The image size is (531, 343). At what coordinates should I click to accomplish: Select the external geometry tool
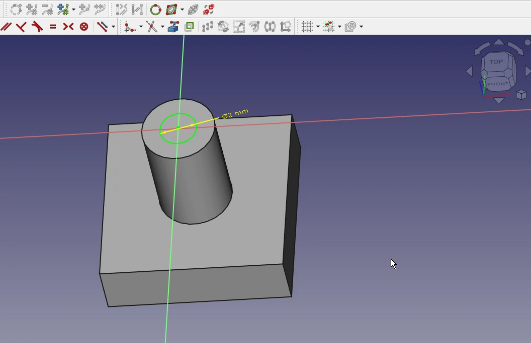click(x=173, y=27)
